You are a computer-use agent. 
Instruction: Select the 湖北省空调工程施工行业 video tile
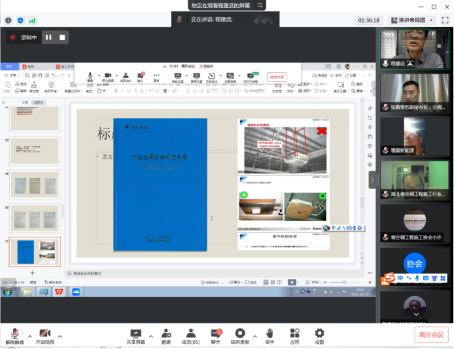(415, 180)
